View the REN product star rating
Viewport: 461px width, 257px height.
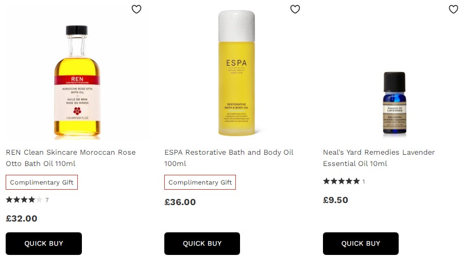click(24, 200)
